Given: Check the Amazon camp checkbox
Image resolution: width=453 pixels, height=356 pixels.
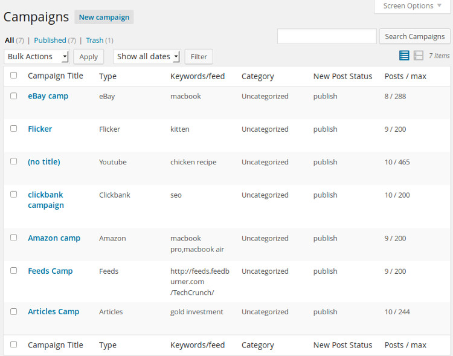Looking at the screenshot, I should coord(13,238).
